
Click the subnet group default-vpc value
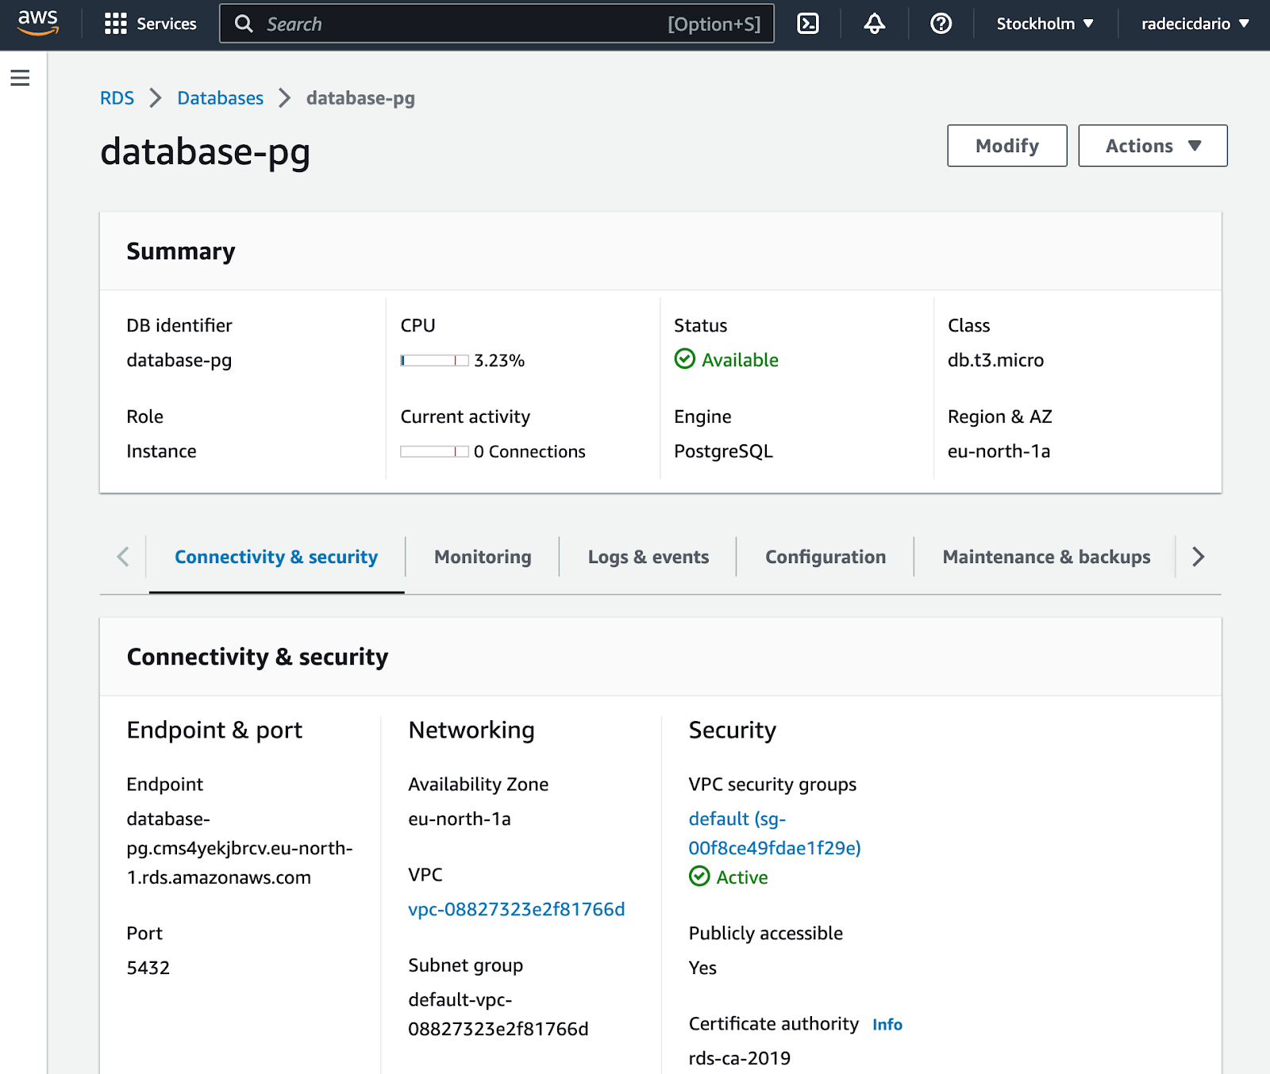tap(498, 1014)
